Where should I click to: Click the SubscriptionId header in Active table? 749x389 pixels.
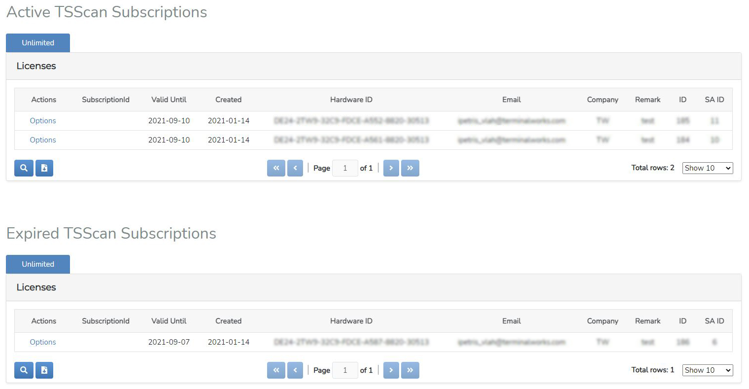(x=105, y=100)
